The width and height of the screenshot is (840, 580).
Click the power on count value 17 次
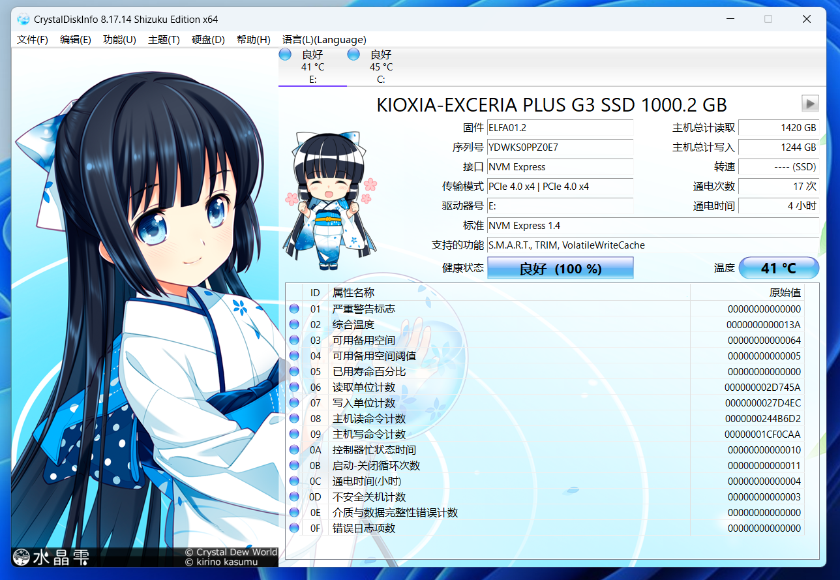[779, 187]
